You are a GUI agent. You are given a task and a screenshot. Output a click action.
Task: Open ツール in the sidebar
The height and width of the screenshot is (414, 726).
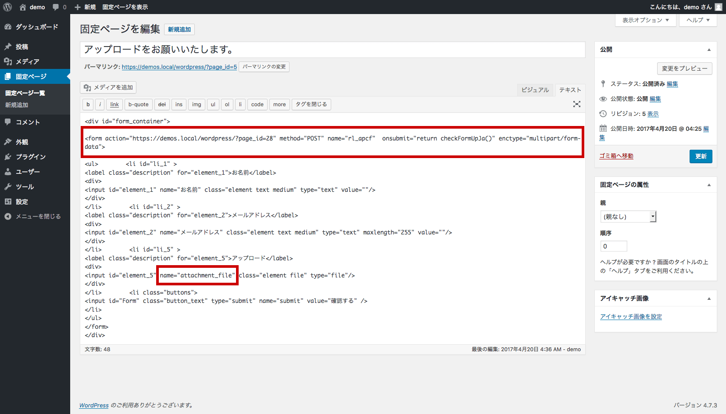[x=35, y=187]
